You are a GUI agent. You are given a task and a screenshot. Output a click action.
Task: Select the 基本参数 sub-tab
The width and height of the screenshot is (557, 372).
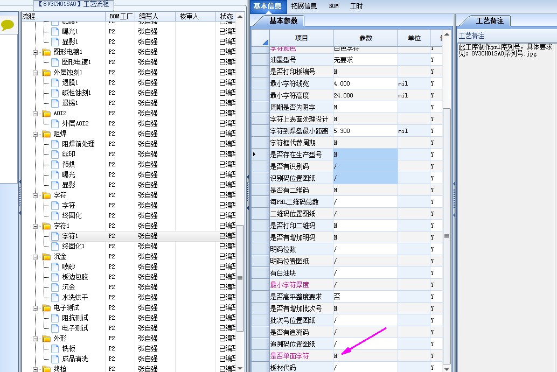283,20
